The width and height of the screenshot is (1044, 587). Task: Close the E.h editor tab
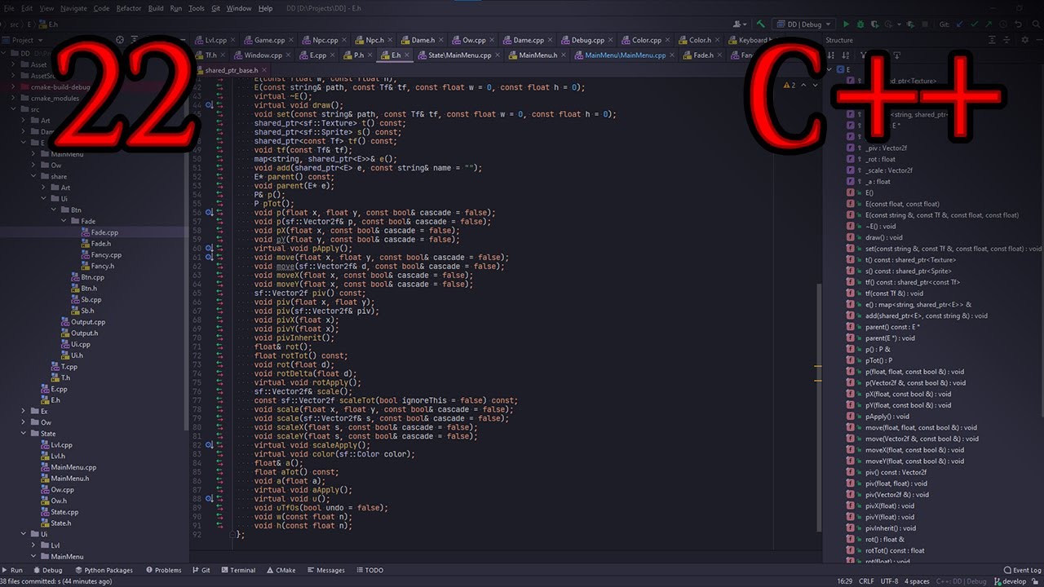[408, 55]
